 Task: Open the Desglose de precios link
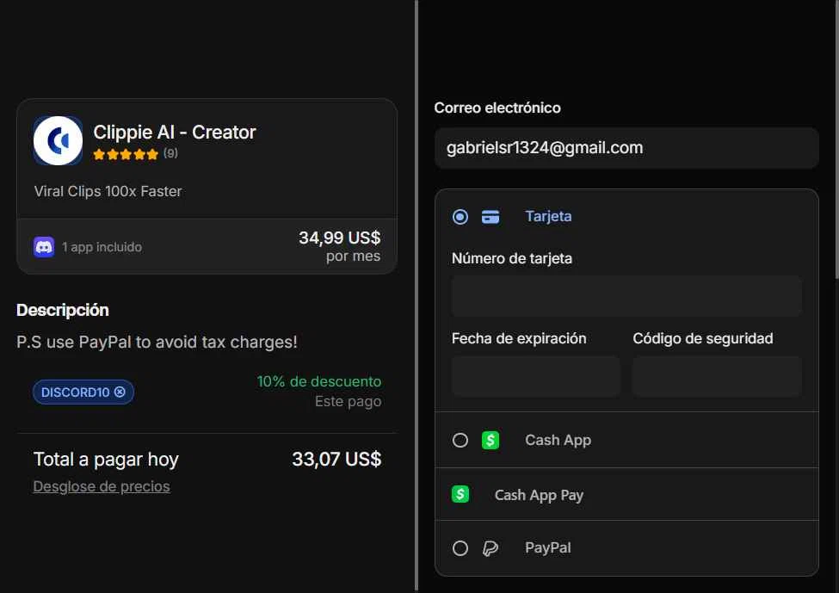[x=102, y=486]
